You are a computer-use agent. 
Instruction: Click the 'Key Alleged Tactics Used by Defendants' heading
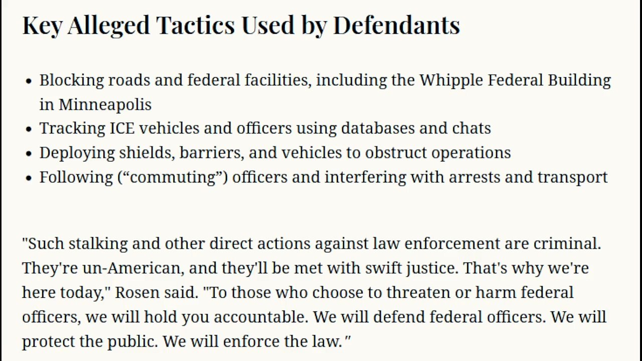tap(241, 25)
